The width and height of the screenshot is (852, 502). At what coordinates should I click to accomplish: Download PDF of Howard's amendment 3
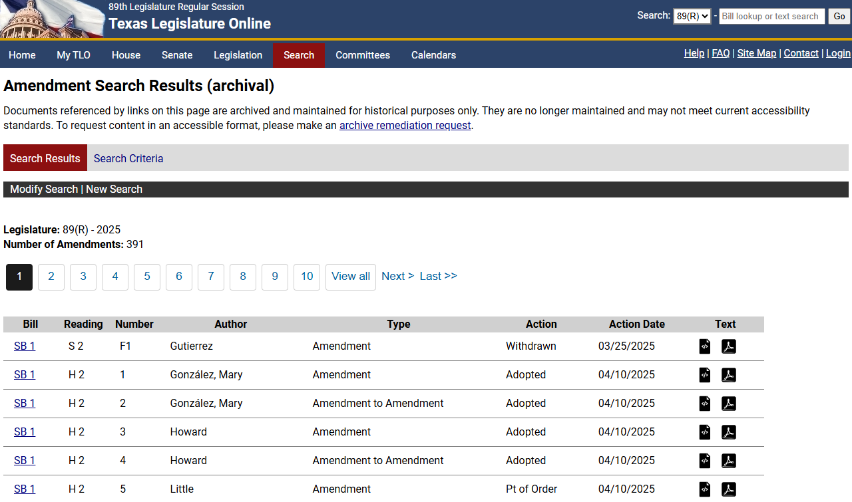729,432
